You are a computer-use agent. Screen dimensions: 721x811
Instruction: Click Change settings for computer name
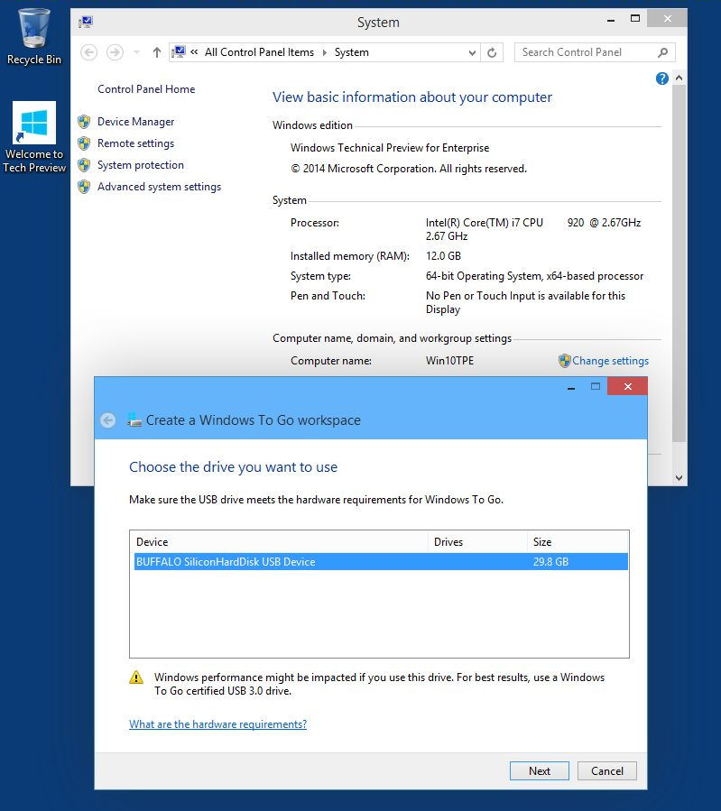[610, 361]
